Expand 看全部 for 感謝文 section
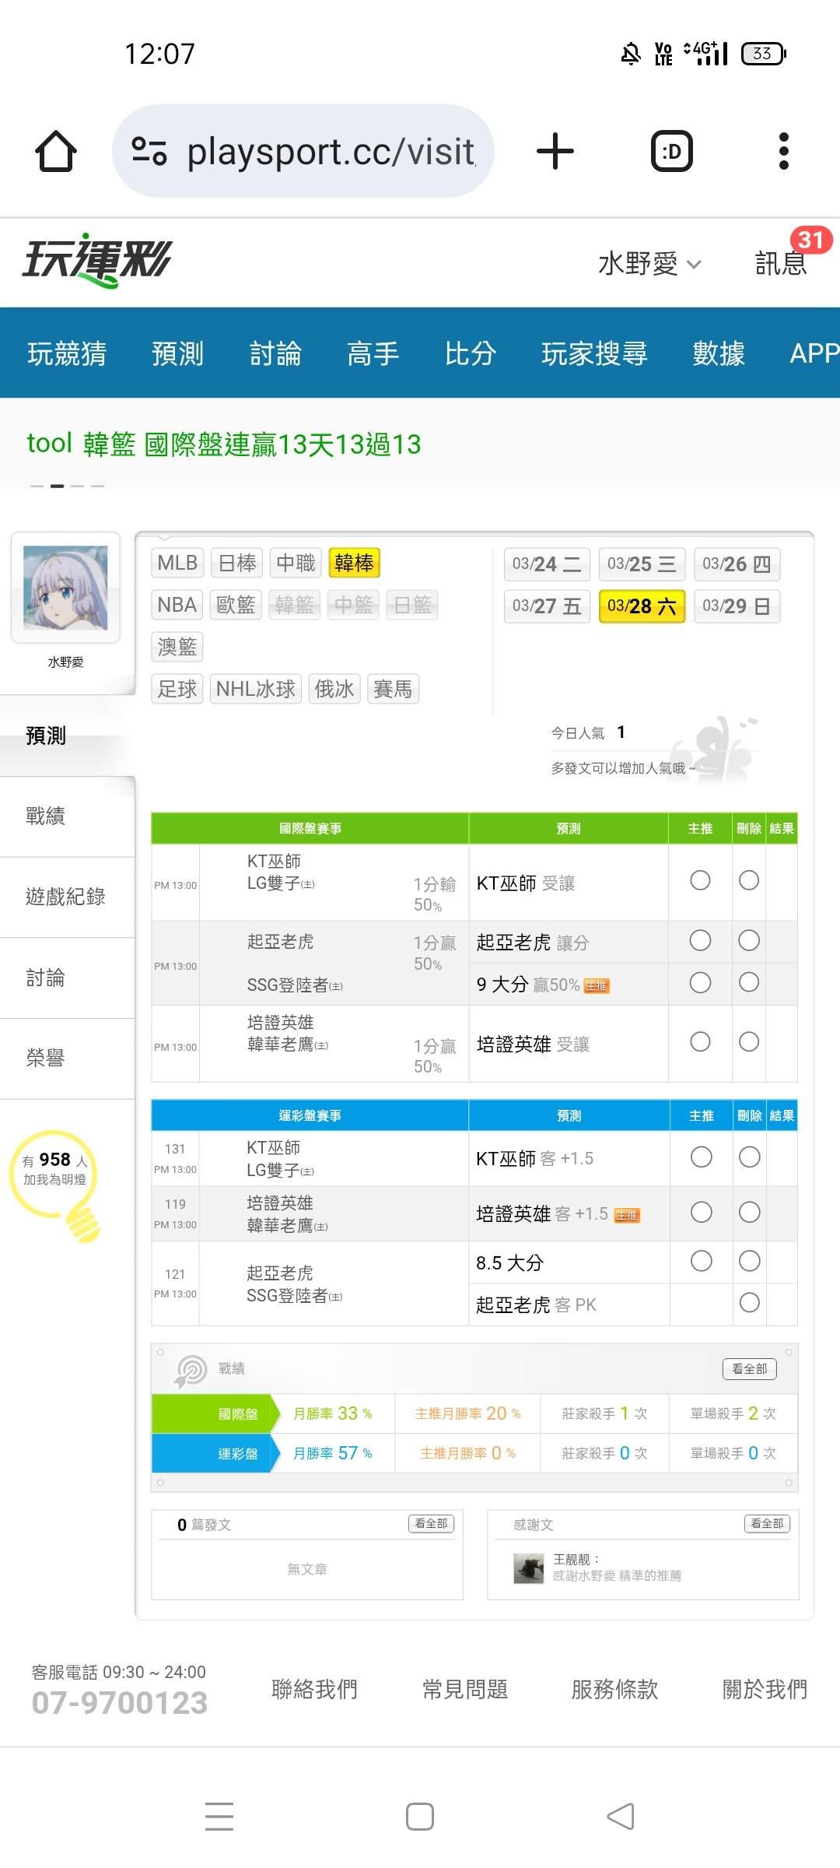Screen dimensions: 840x1868 766,1524
